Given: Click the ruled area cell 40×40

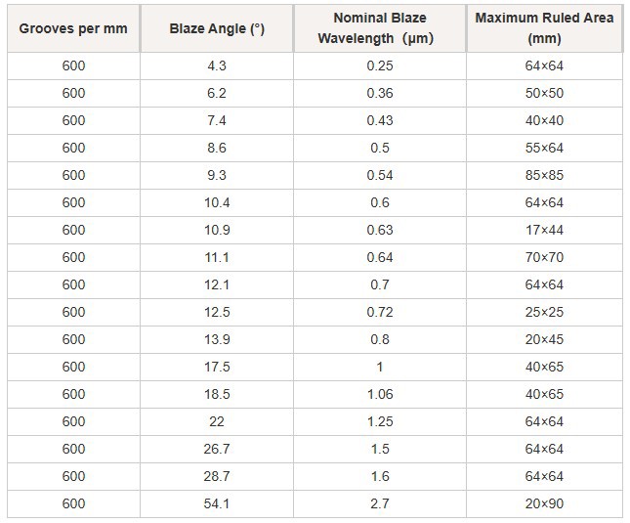Looking at the screenshot, I should (544, 120).
